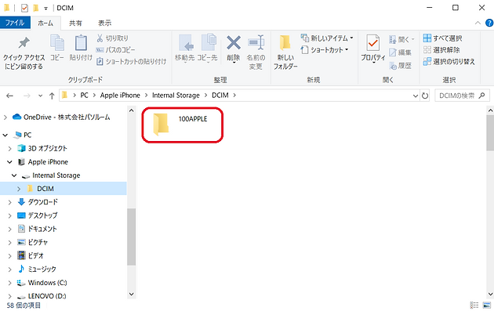Select LENOVO (D:) drive

tap(42, 296)
